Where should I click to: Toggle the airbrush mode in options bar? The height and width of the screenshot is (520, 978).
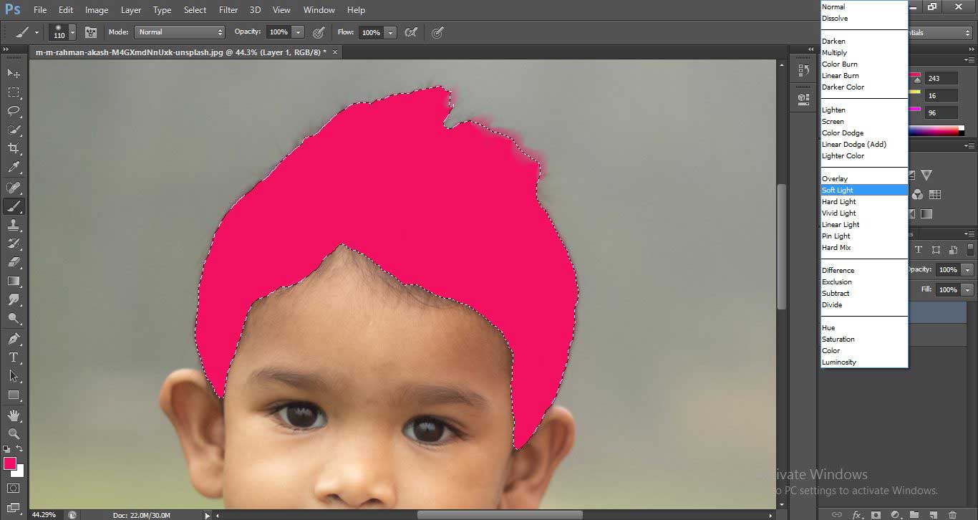pos(439,32)
